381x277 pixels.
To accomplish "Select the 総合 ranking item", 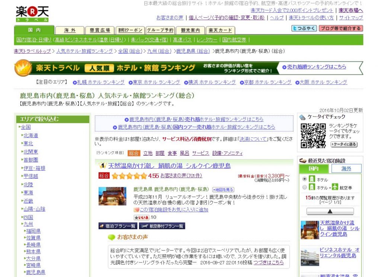I will pyautogui.click(x=134, y=153).
